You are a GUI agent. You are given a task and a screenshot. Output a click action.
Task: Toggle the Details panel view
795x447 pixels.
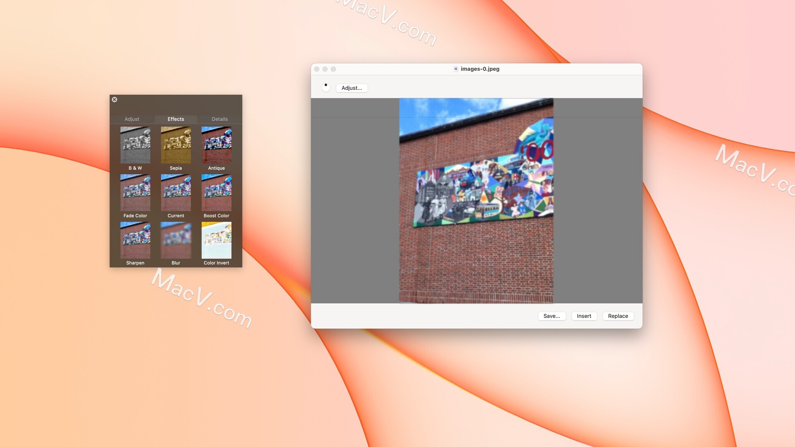(x=219, y=119)
